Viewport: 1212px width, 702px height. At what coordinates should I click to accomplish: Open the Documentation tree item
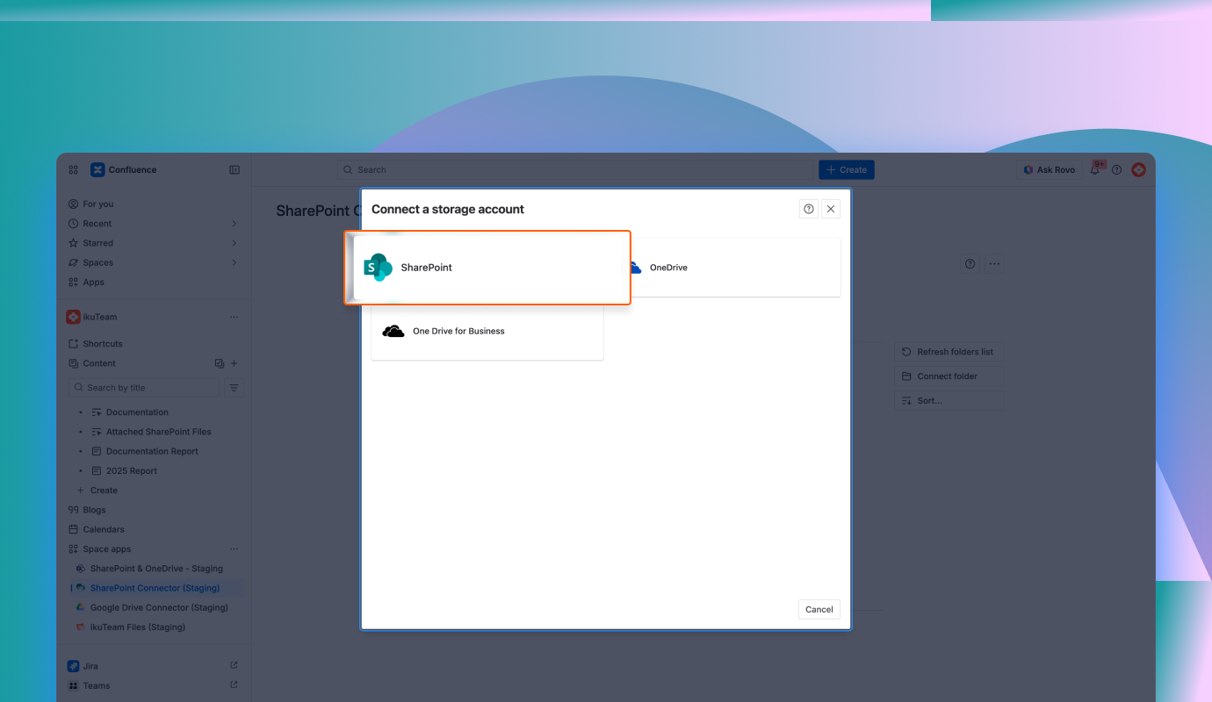point(137,412)
